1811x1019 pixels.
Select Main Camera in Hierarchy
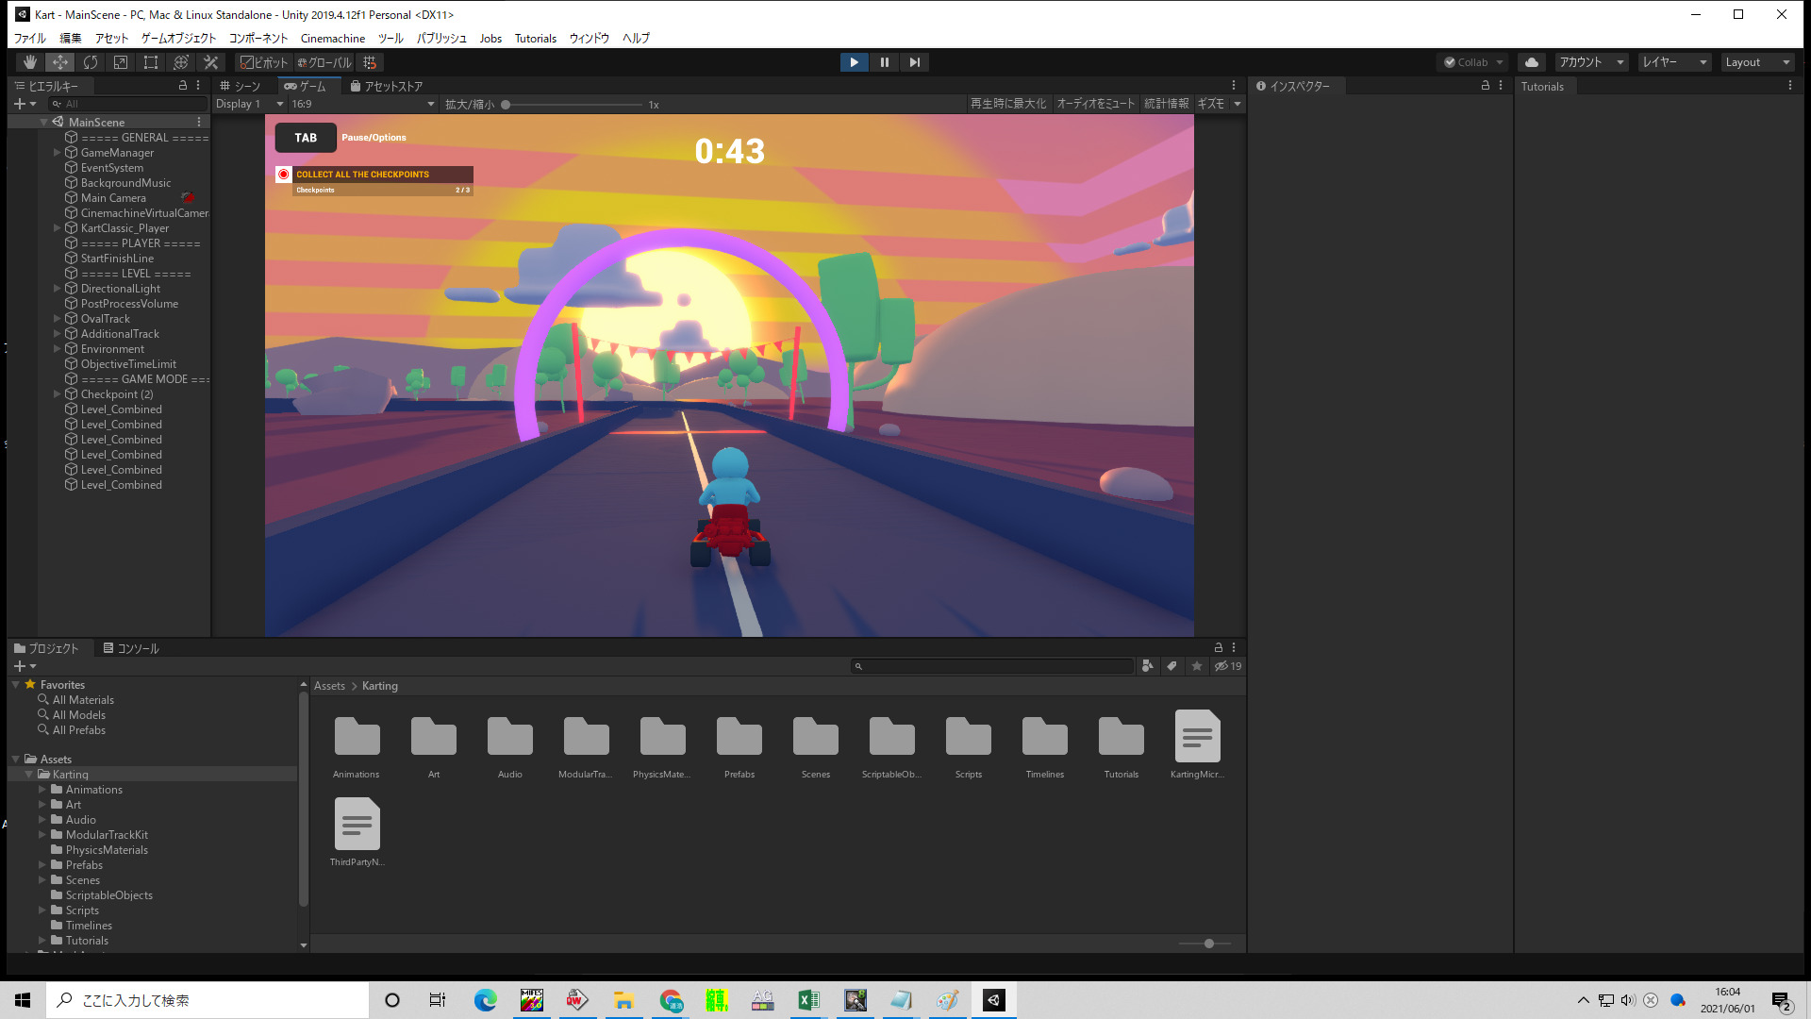tap(113, 198)
